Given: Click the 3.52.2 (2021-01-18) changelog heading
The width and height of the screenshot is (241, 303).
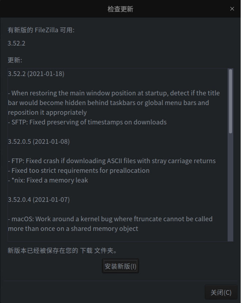Looking at the screenshot, I should tap(36, 74).
